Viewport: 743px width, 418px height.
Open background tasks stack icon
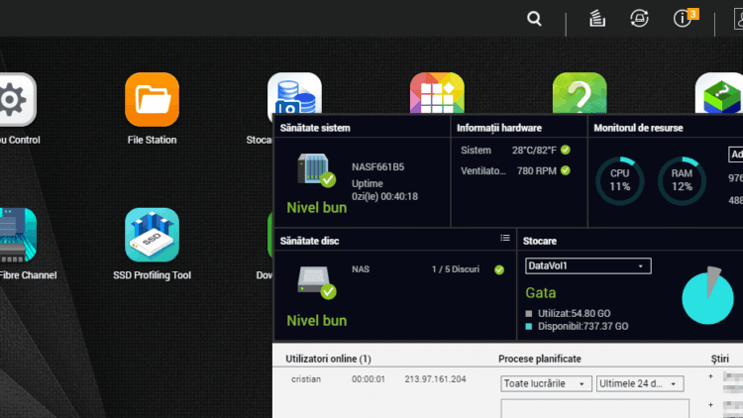click(x=596, y=19)
